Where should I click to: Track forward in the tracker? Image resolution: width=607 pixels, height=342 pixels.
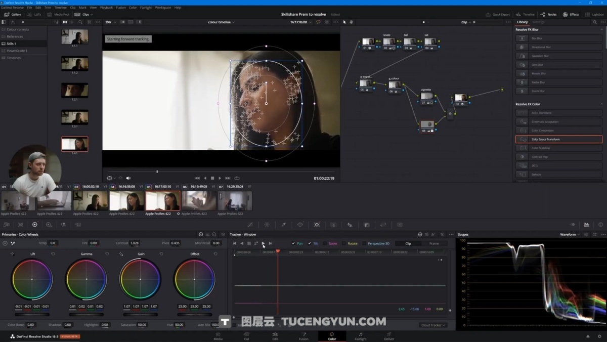point(263,243)
